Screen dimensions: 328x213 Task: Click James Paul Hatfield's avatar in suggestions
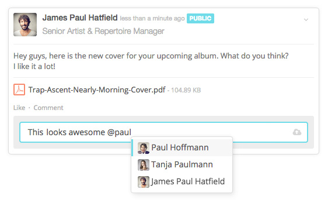pyautogui.click(x=144, y=182)
